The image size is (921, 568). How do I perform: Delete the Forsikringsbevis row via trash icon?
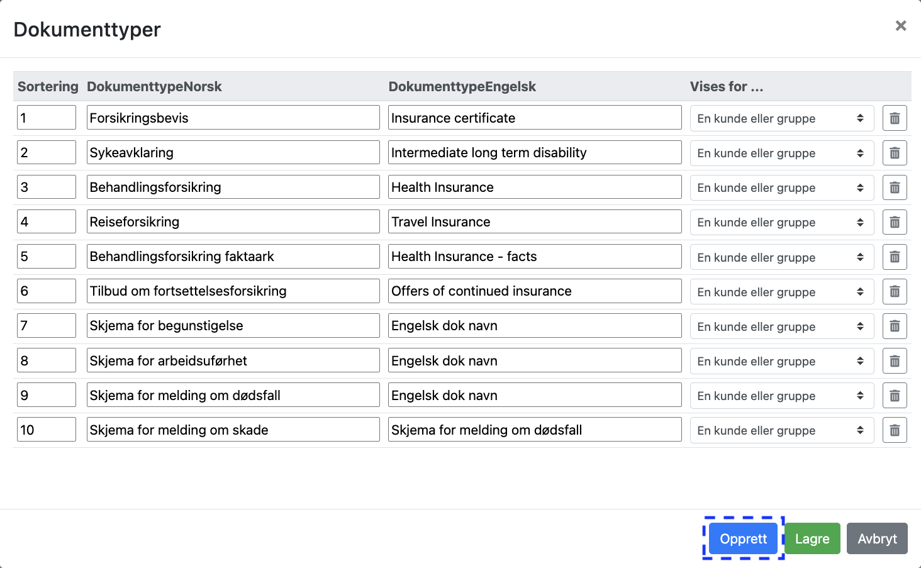pos(894,118)
